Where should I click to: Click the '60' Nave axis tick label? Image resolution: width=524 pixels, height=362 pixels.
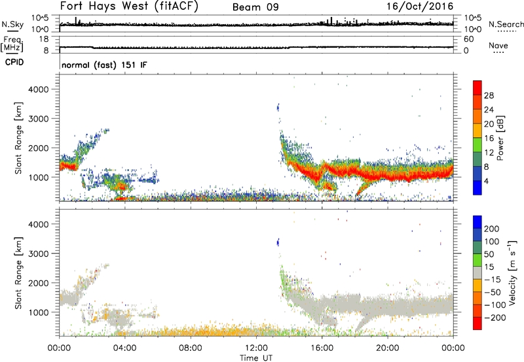(469, 39)
